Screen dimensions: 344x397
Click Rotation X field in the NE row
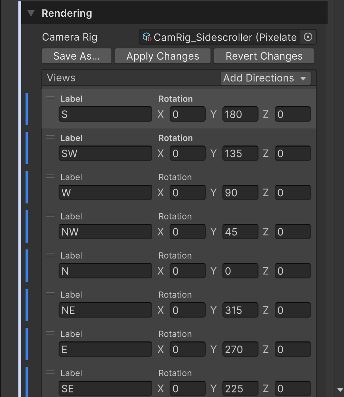(188, 310)
